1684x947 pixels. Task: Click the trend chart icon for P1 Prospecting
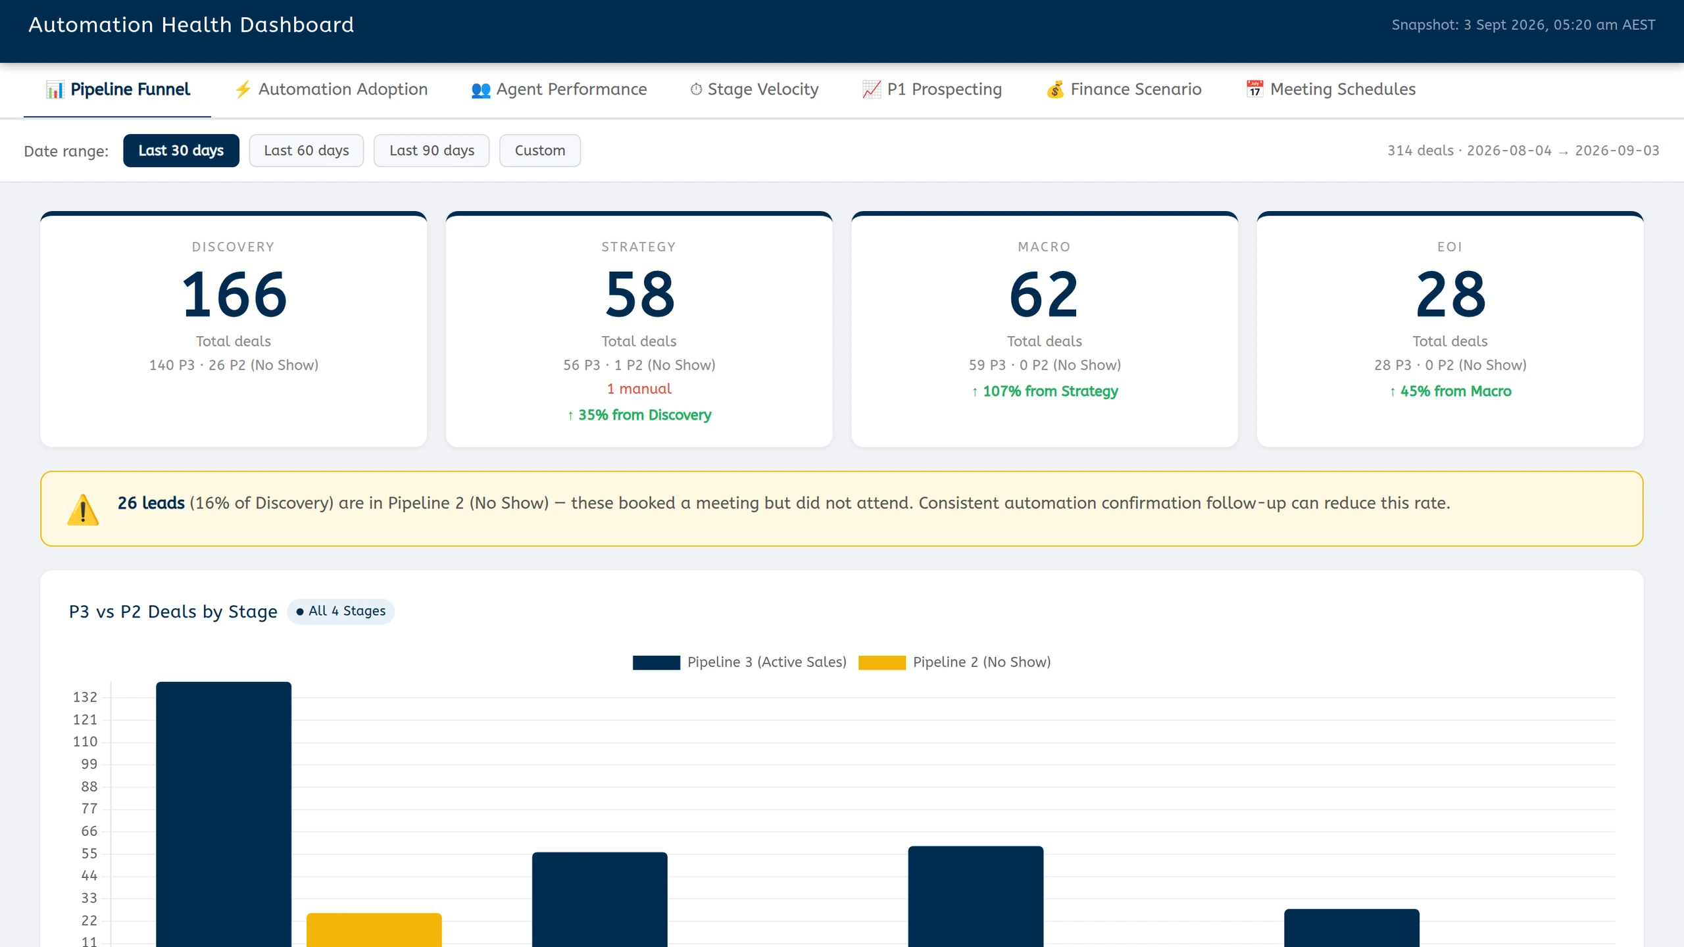pos(872,89)
